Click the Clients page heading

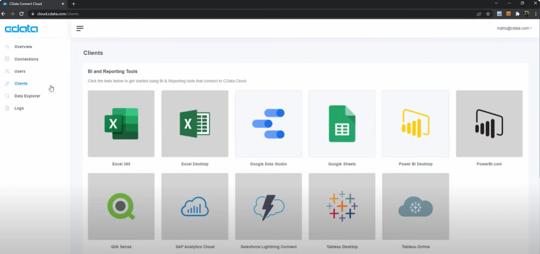[x=93, y=53]
